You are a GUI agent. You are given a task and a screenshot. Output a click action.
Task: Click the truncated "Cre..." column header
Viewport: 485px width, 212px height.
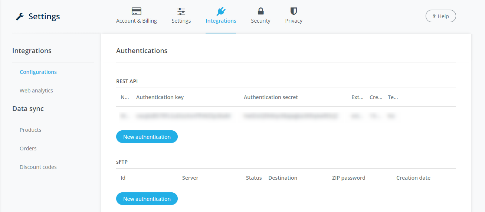coord(376,97)
